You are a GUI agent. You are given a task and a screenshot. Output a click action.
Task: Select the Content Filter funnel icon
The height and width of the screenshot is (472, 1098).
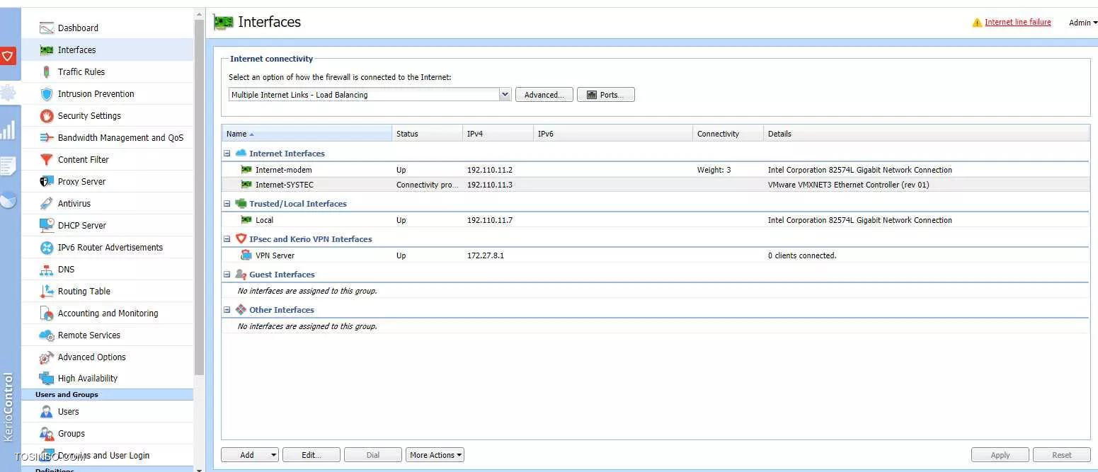point(47,160)
